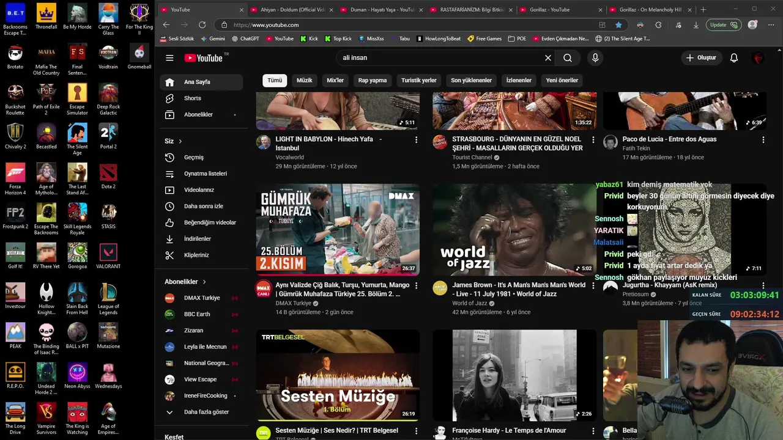Open Shorts from the sidebar
Screen dimensions: 783x440
click(201, 98)
